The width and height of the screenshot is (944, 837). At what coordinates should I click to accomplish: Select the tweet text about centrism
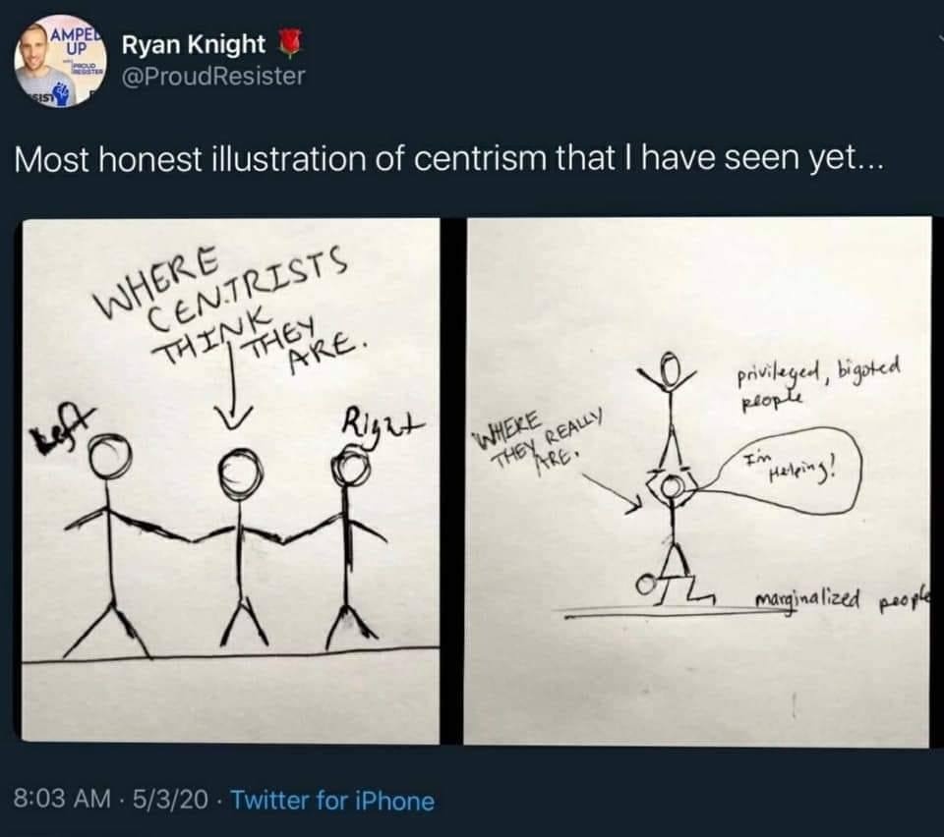(449, 159)
